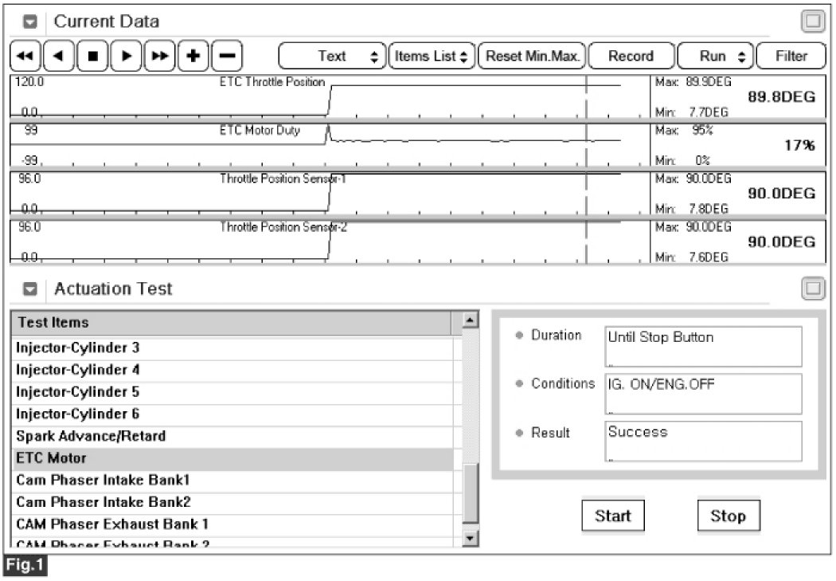This screenshot has width=836, height=581.
Task: Collapse the Current Data section
Action: pyautogui.click(x=29, y=22)
